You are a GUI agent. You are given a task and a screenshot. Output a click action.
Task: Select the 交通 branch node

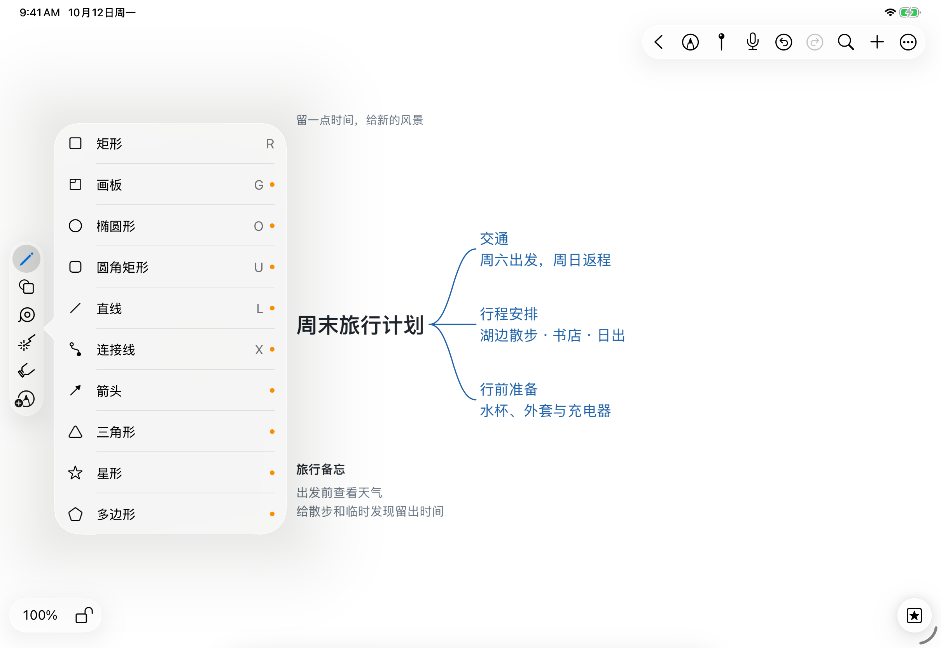(x=494, y=239)
